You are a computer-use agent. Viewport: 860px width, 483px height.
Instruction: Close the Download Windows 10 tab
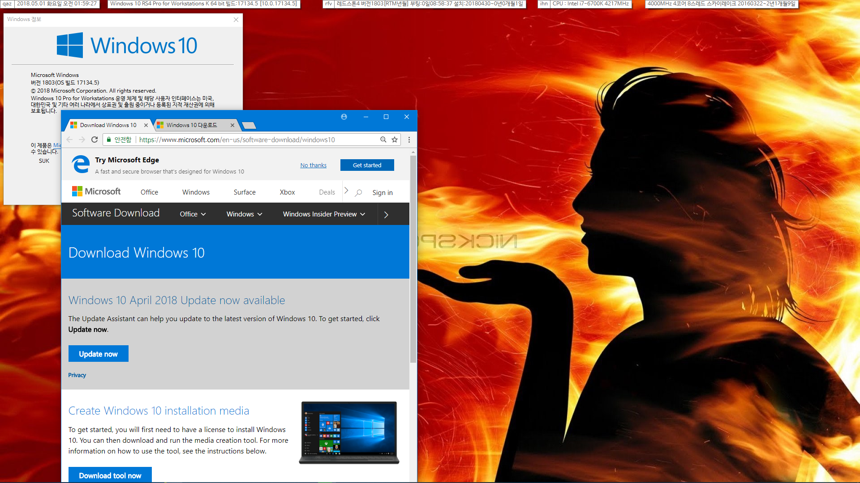point(146,125)
